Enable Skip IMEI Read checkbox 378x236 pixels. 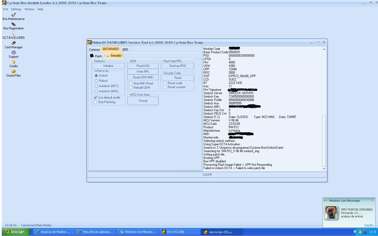click(130, 83)
